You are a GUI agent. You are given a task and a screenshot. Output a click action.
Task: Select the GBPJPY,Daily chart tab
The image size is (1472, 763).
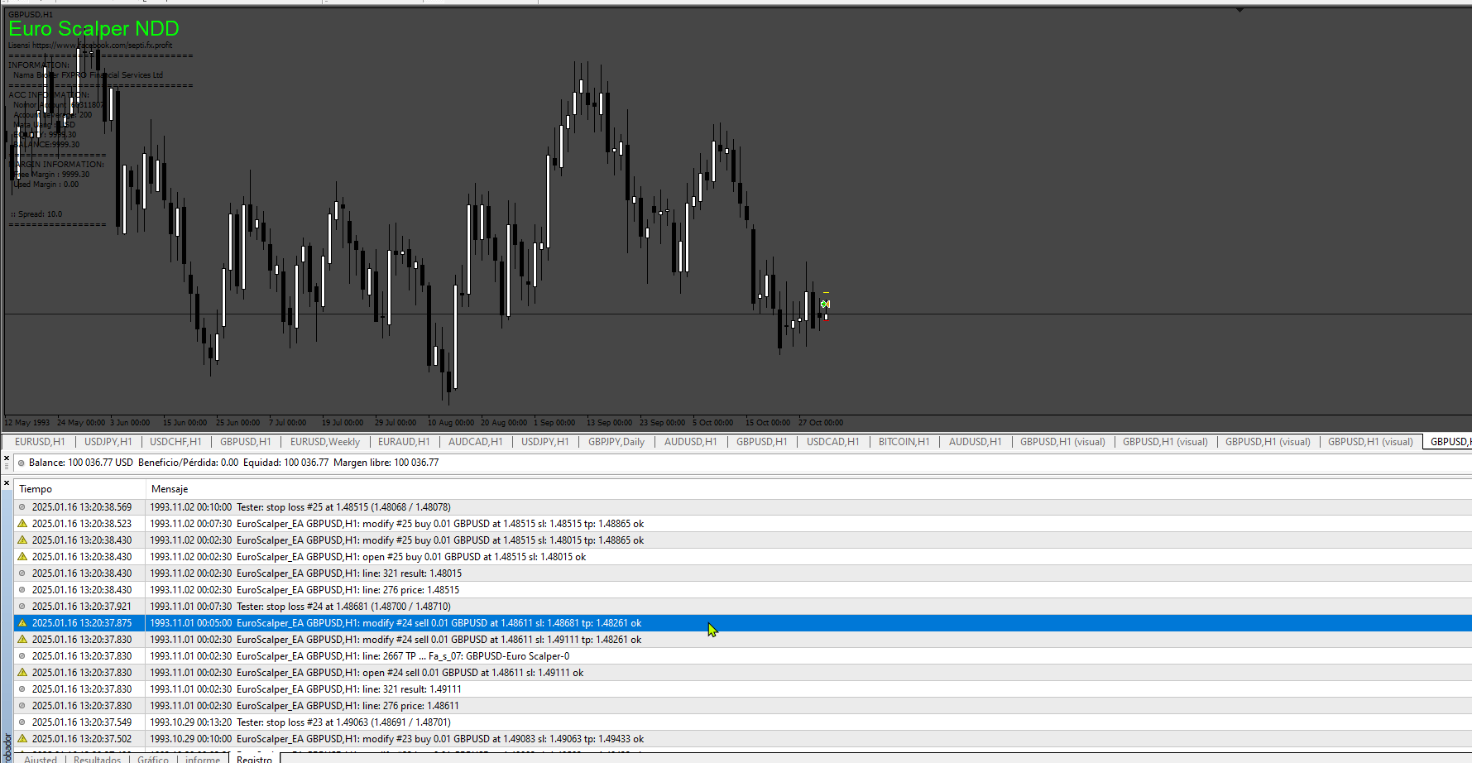[x=616, y=442]
